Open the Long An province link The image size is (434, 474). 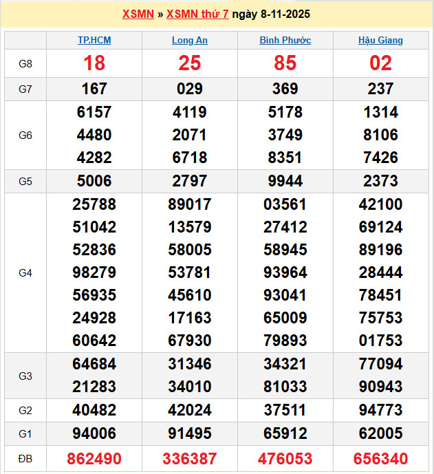click(x=190, y=41)
